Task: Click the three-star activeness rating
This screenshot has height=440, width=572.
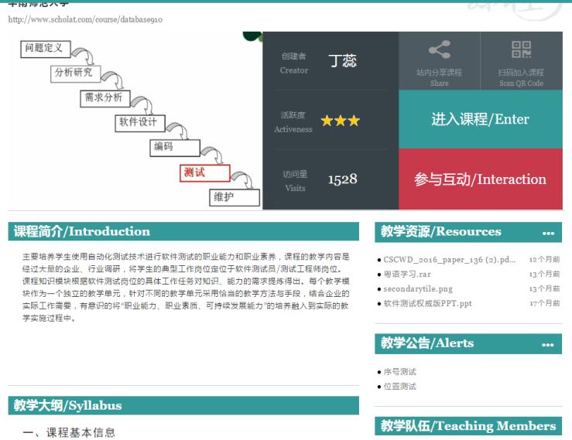Action: [339, 121]
